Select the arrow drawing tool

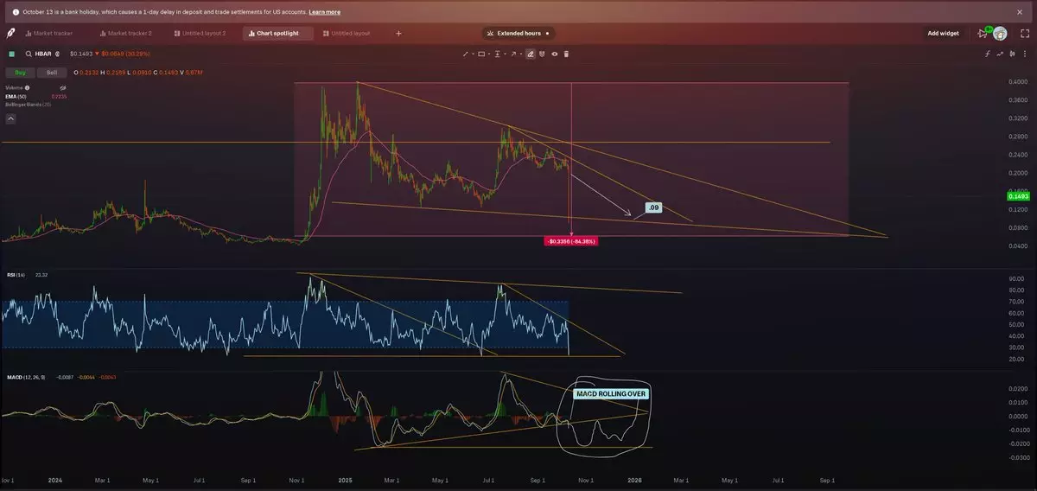click(513, 54)
